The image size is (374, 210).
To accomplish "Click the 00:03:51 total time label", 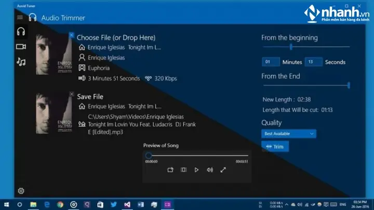I will [x=242, y=161].
